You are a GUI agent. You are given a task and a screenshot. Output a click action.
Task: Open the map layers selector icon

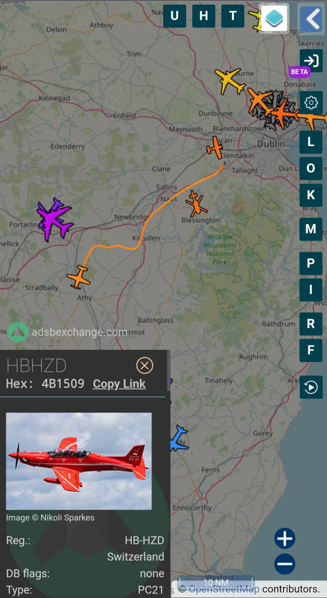tap(274, 17)
